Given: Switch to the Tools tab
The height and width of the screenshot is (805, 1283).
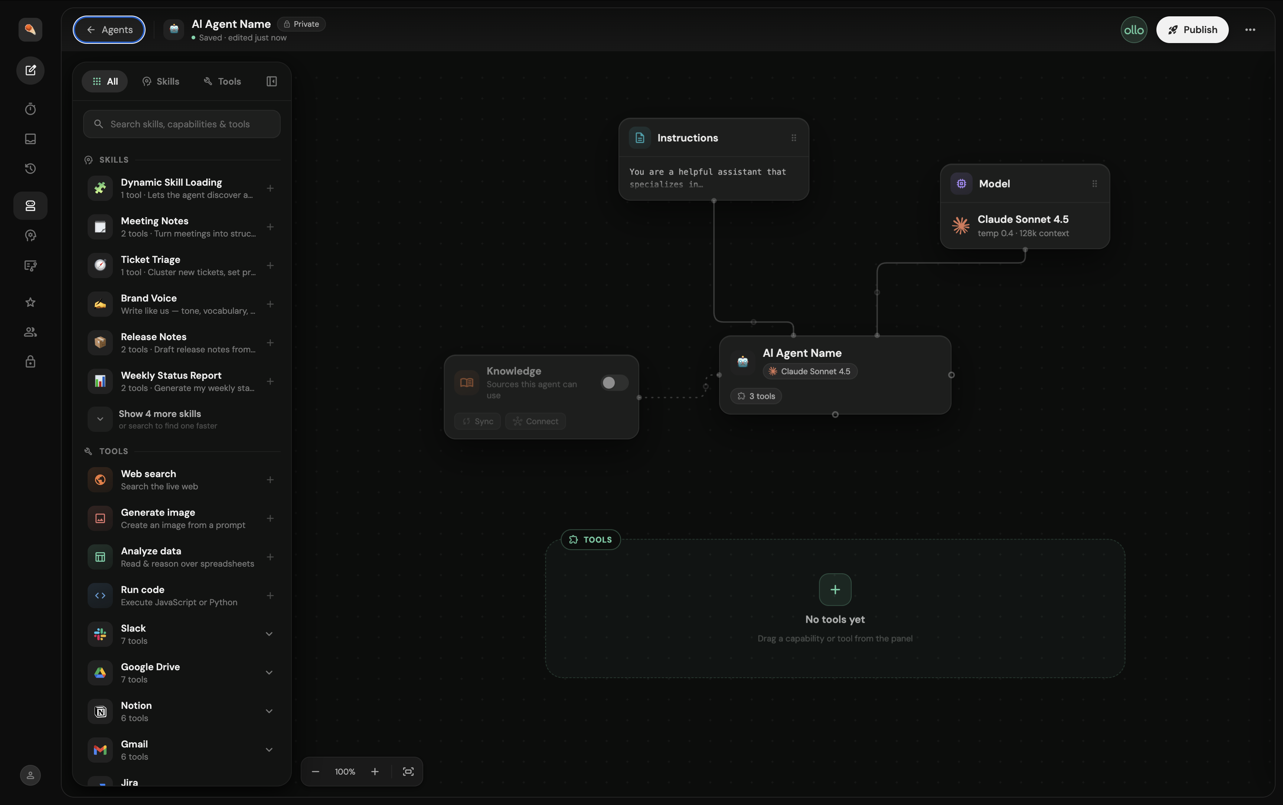Looking at the screenshot, I should (222, 81).
